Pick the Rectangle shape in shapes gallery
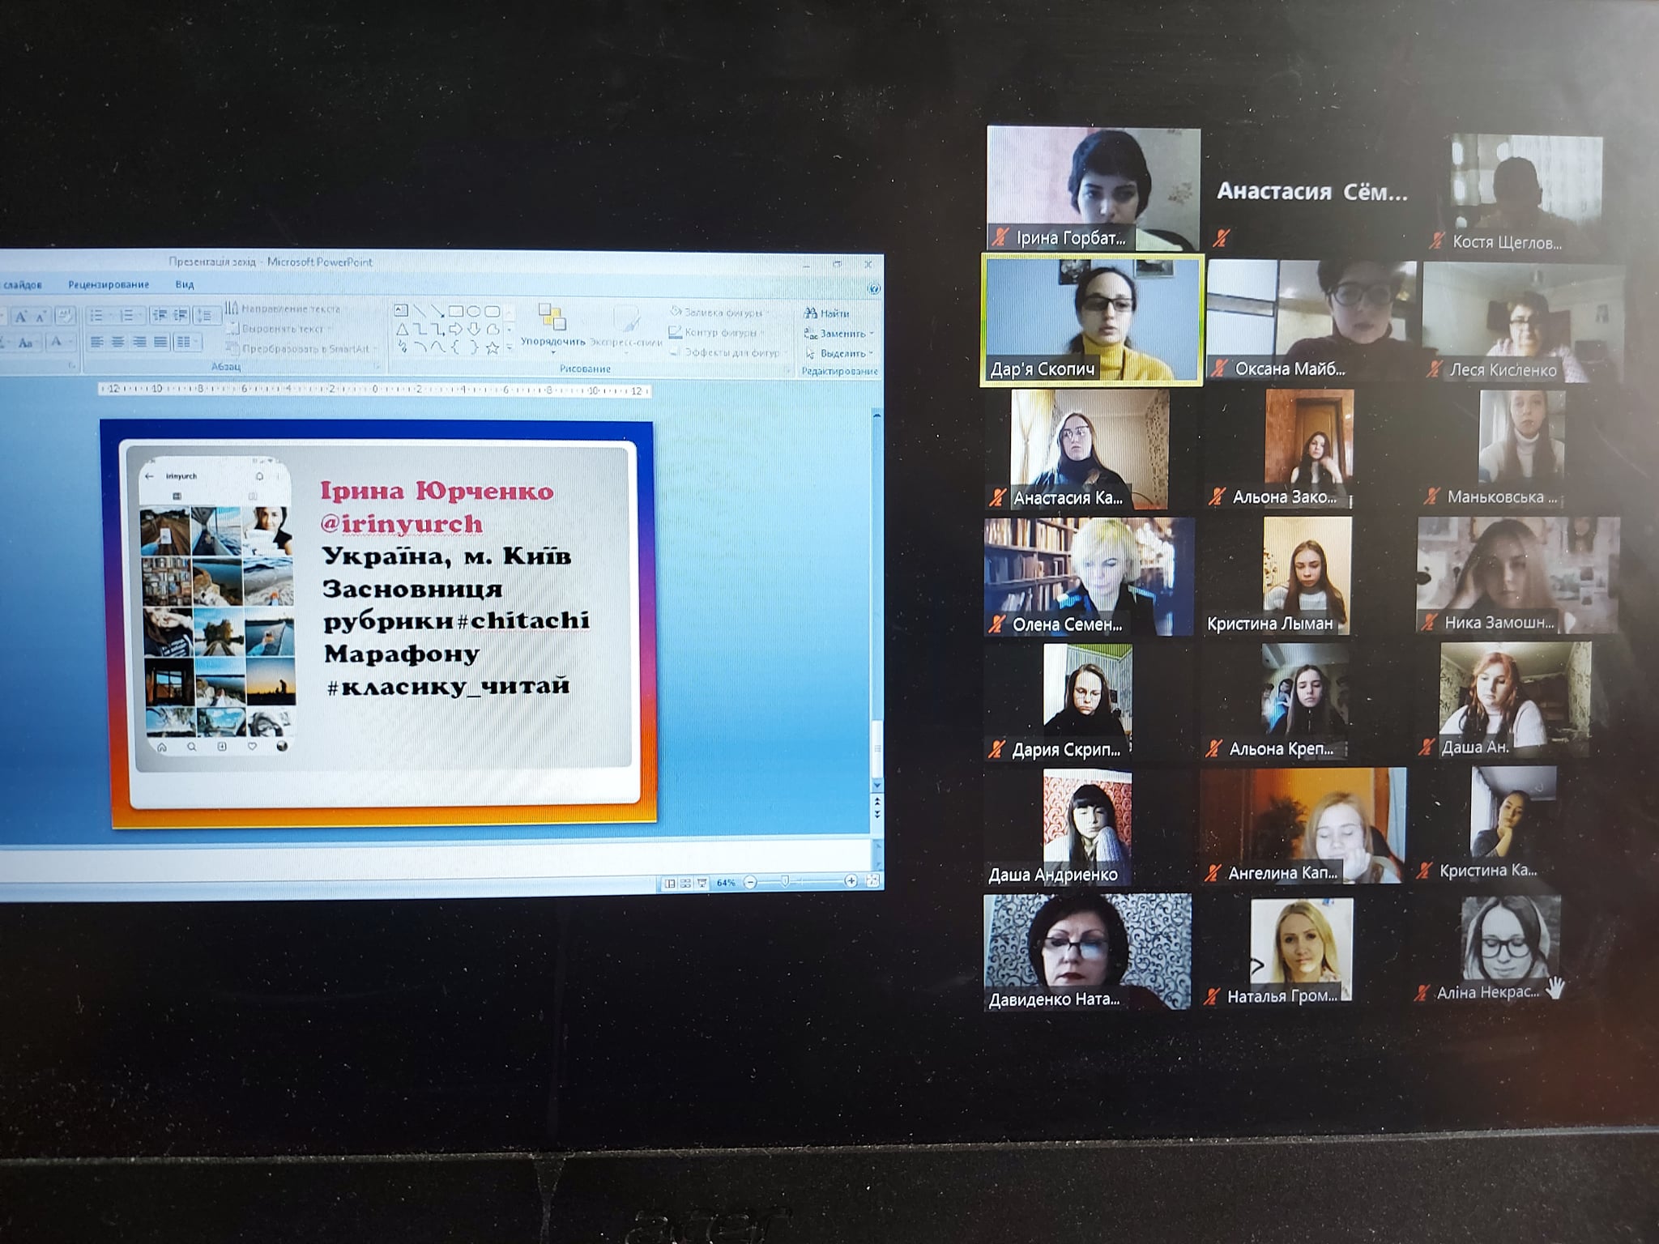 click(456, 311)
